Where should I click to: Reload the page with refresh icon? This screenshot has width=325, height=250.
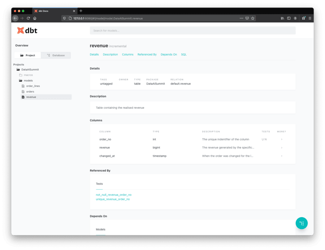click(29, 18)
